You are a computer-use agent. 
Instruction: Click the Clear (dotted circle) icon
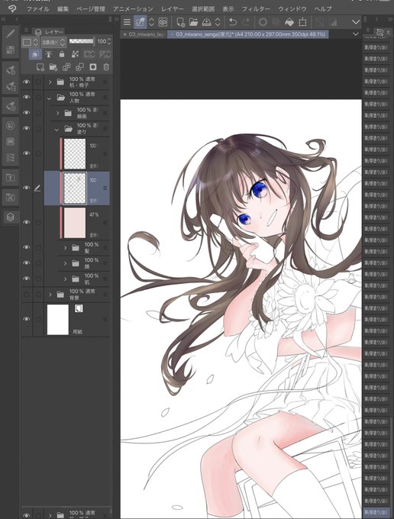point(263,22)
